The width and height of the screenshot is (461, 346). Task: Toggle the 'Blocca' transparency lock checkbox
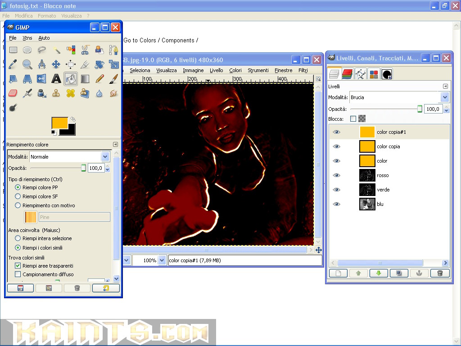pyautogui.click(x=353, y=118)
